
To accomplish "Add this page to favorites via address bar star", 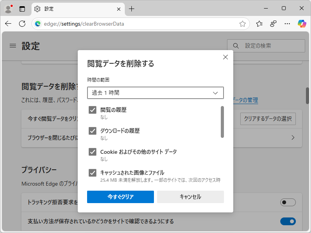I will pos(243,24).
